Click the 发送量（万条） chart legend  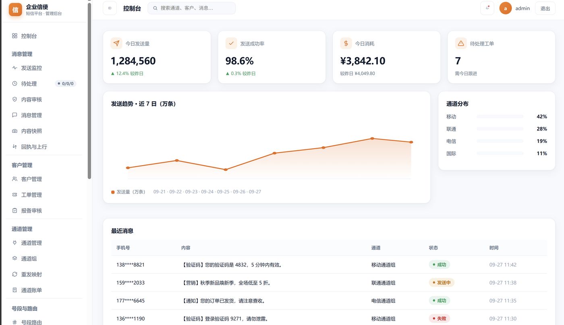128,192
